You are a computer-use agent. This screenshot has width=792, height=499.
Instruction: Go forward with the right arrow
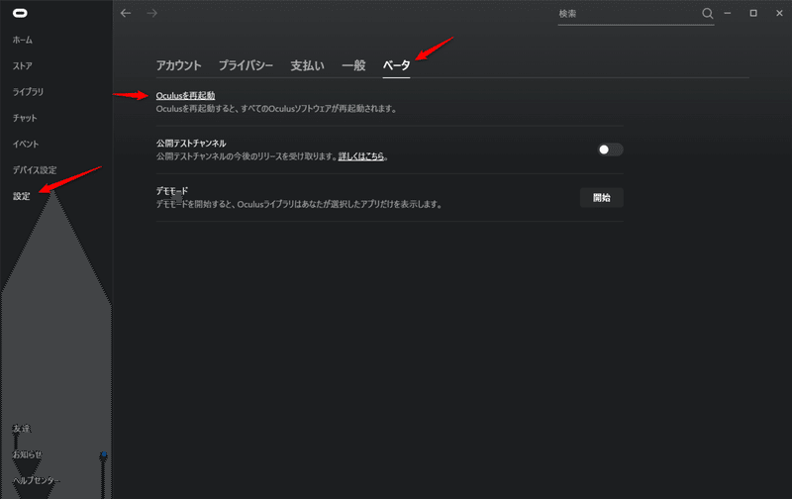(x=152, y=13)
